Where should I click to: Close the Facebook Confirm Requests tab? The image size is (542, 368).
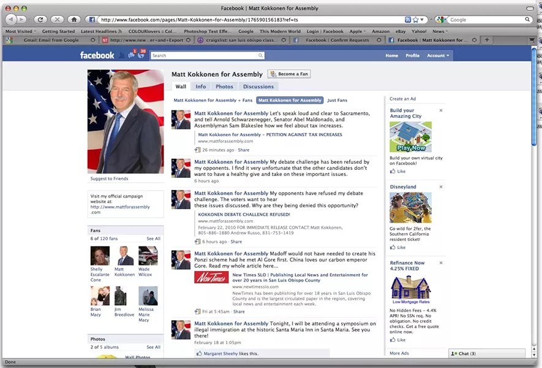pyautogui.click(x=379, y=40)
